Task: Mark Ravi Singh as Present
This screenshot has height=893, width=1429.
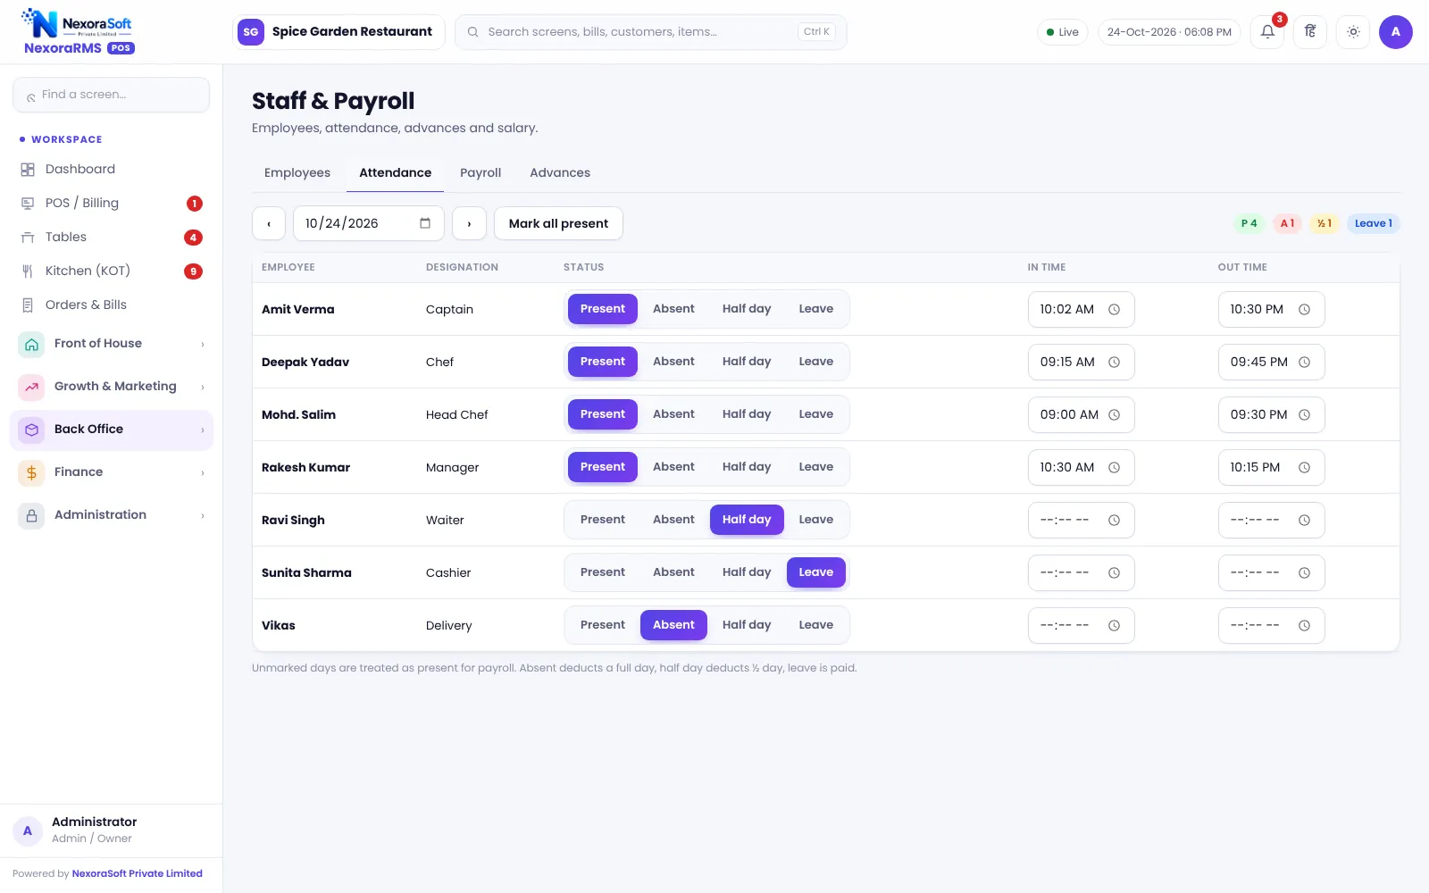Action: click(x=603, y=520)
